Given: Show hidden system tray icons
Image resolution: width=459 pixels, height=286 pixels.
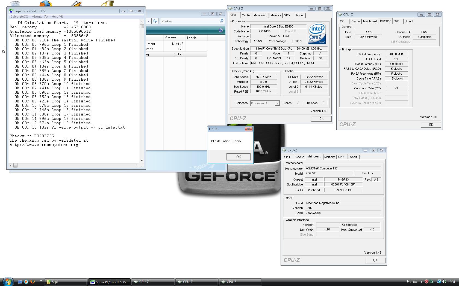Looking at the screenshot, I should (x=421, y=282).
